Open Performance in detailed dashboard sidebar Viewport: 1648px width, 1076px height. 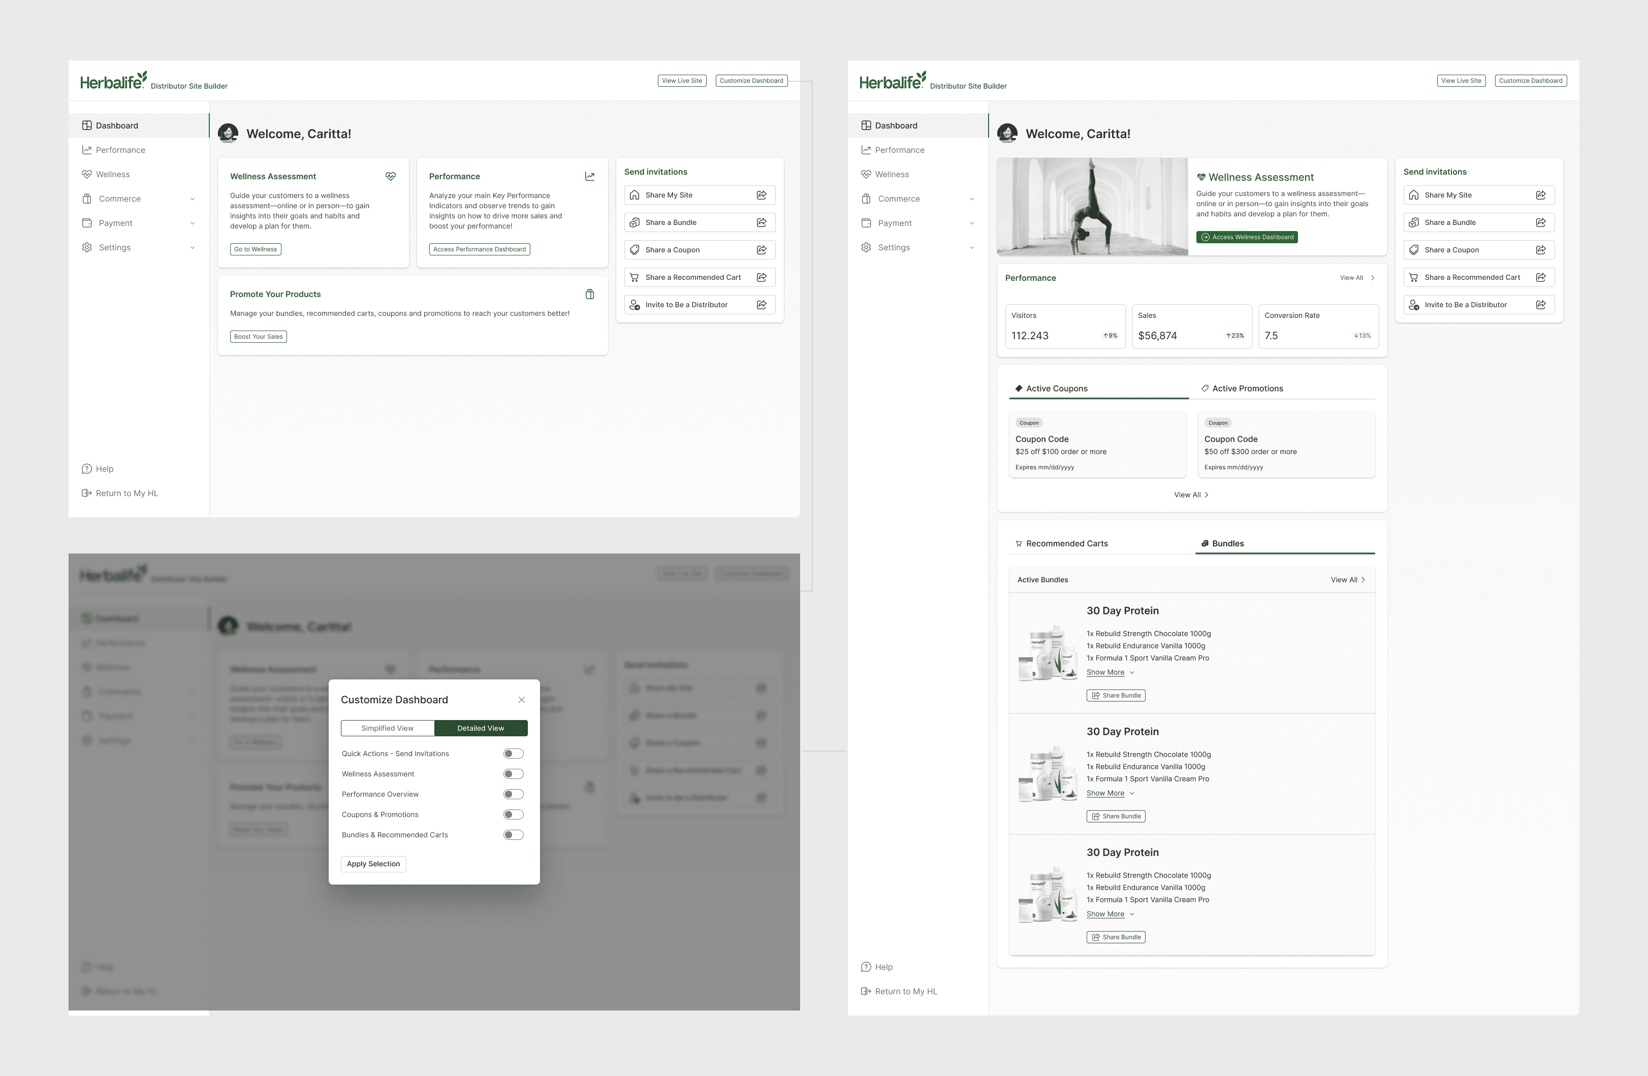pyautogui.click(x=918, y=149)
